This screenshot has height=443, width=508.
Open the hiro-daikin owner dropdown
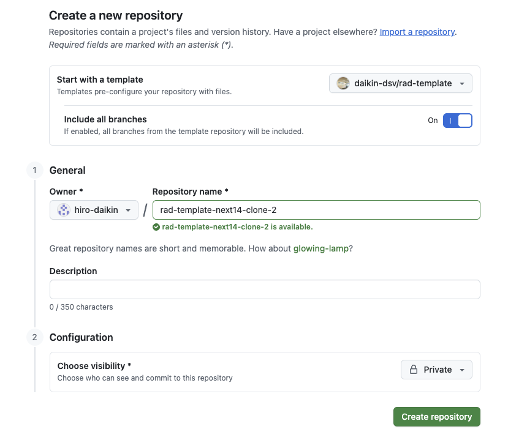[x=94, y=210]
